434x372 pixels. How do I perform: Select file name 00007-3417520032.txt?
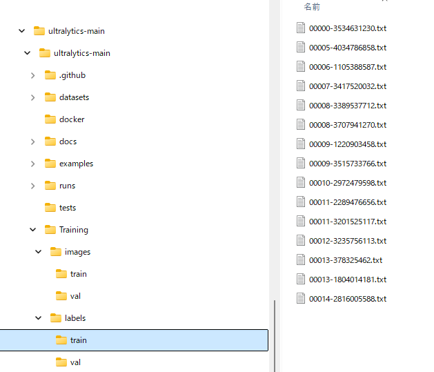[x=348, y=86]
